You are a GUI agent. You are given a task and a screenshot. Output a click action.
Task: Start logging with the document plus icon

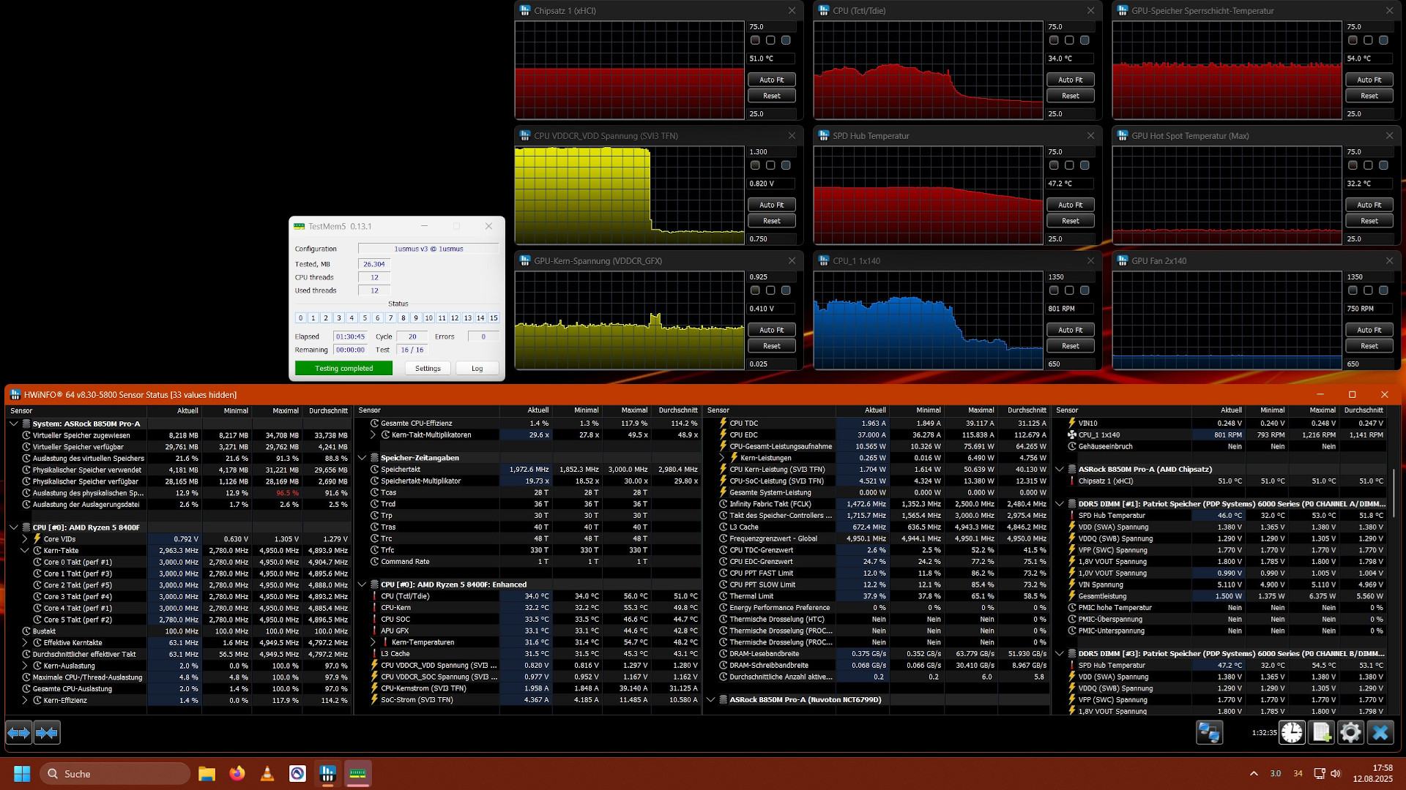click(1321, 732)
